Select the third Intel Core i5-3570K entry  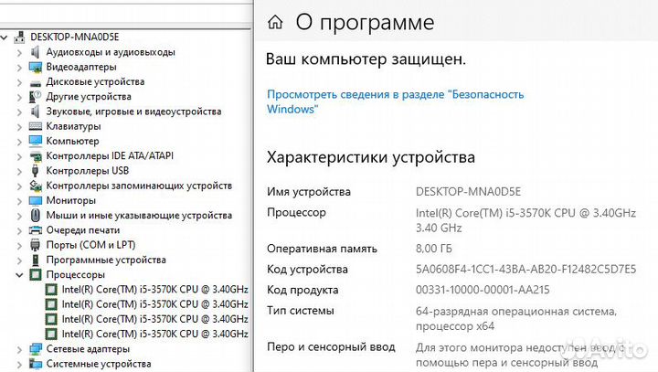click(x=154, y=319)
